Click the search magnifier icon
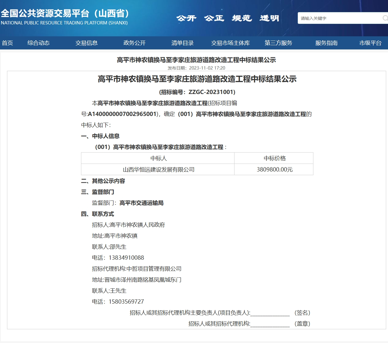The height and width of the screenshot is (343, 388). pyautogui.click(x=385, y=18)
